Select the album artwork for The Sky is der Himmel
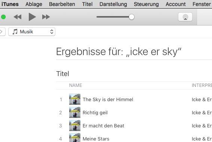 [x=75, y=99]
